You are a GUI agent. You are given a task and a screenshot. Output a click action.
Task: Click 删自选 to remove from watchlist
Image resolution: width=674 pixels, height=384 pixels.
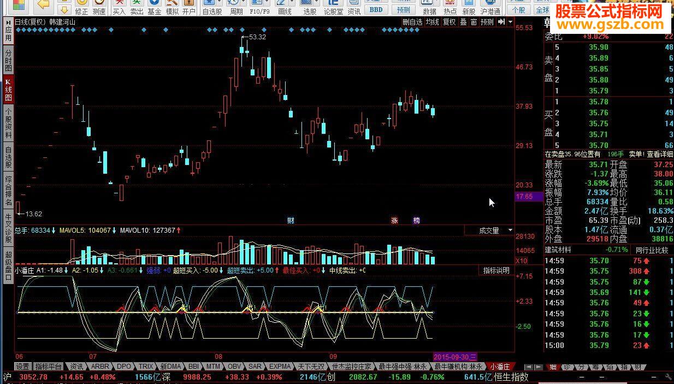(x=412, y=22)
